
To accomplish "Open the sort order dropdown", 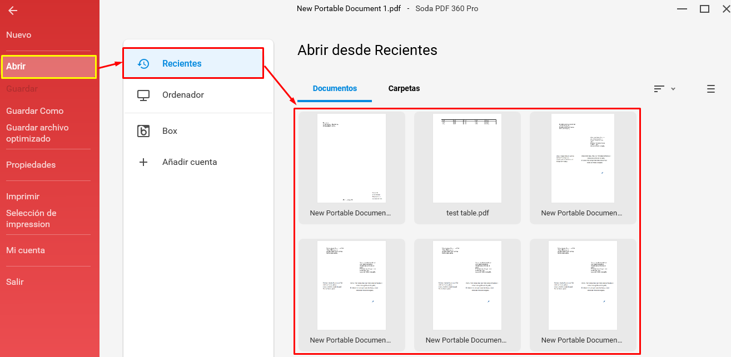I will (x=664, y=89).
